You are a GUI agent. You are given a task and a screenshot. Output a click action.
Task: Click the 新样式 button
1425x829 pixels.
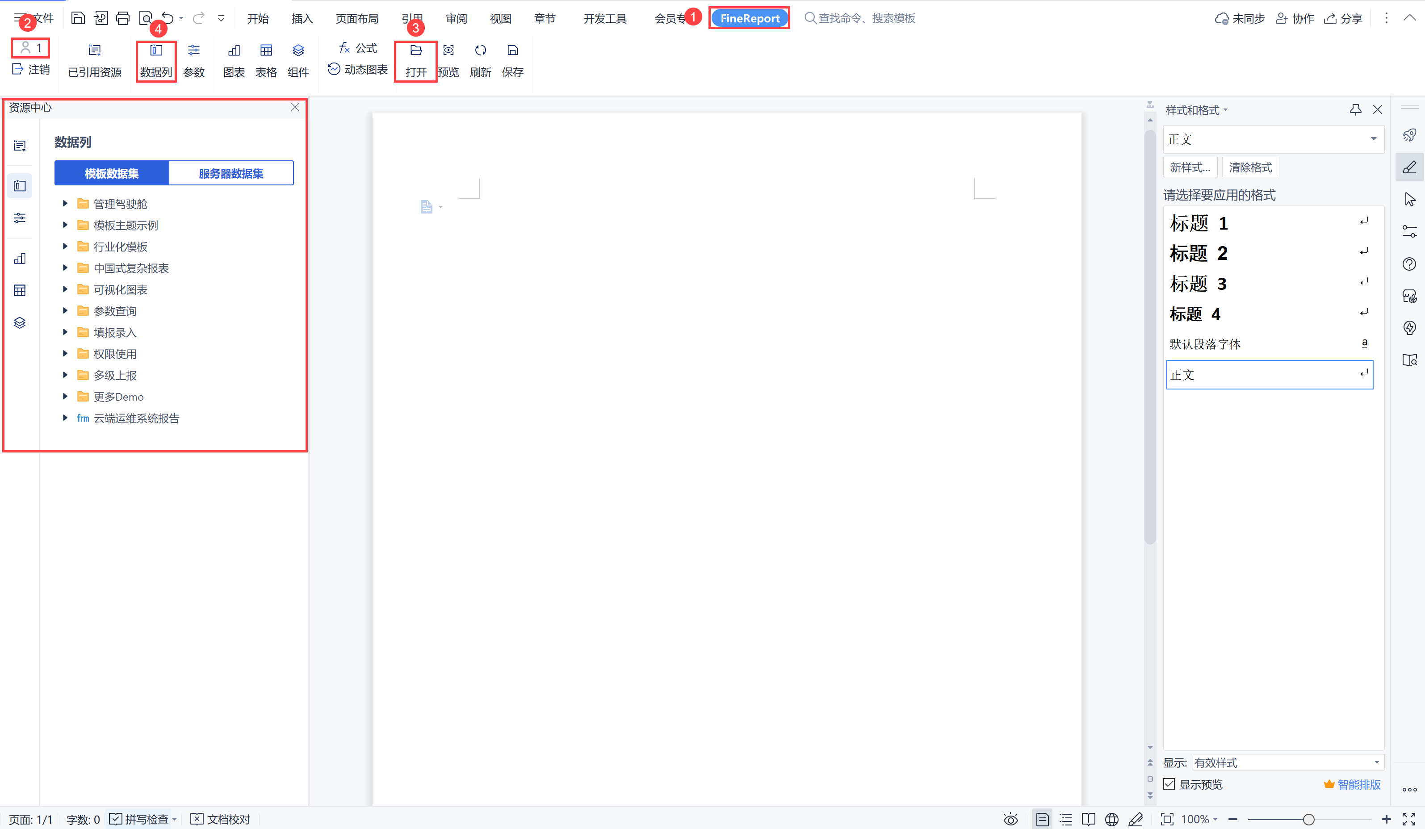pos(1190,167)
